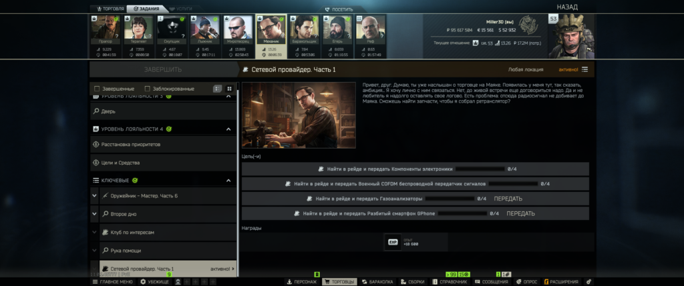Click the player character avatar portrait
This screenshot has width=684, height=286.
[571, 36]
